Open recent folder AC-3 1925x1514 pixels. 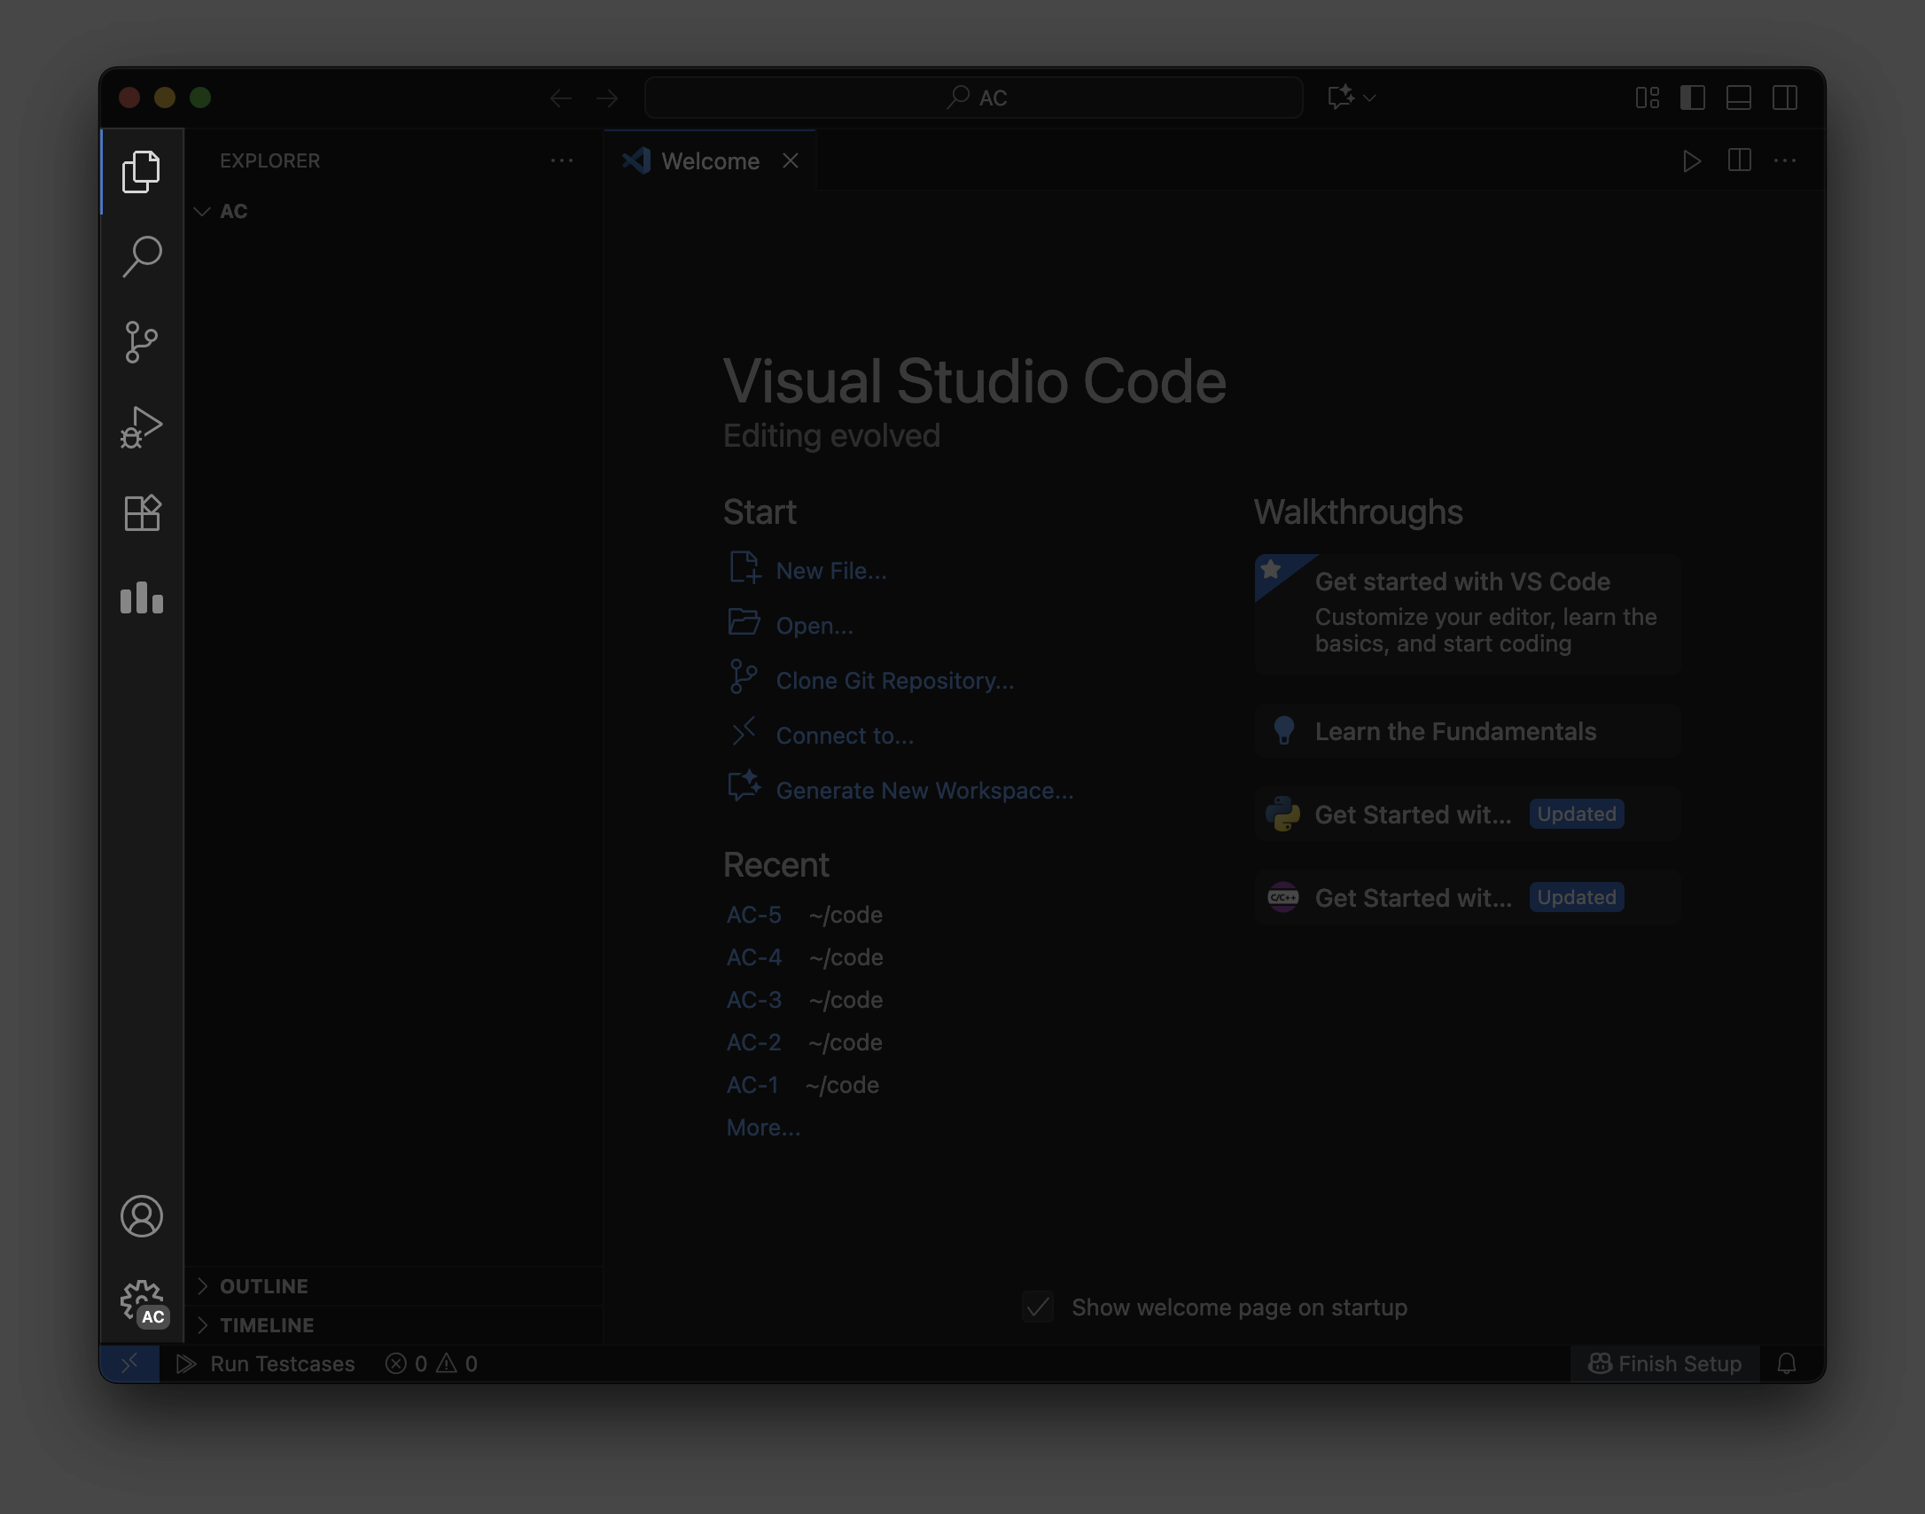tap(754, 1000)
